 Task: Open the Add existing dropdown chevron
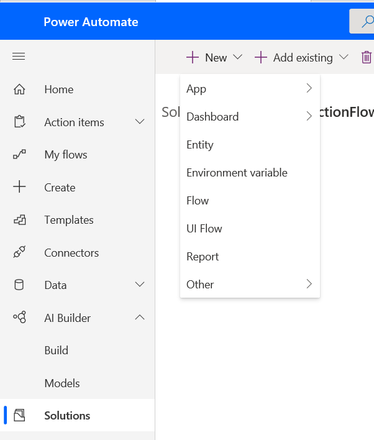(344, 57)
